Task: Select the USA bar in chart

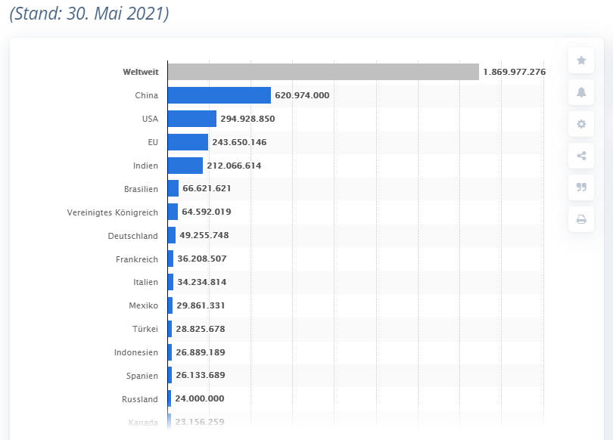Action: point(191,119)
